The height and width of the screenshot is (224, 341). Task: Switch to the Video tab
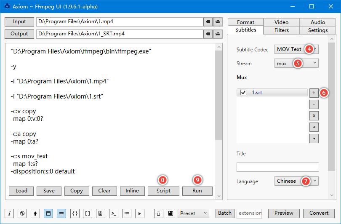pyautogui.click(x=281, y=22)
